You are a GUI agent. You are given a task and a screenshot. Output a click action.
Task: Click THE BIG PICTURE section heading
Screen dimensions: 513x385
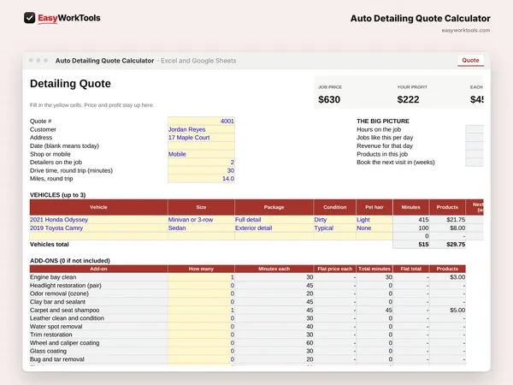383,121
